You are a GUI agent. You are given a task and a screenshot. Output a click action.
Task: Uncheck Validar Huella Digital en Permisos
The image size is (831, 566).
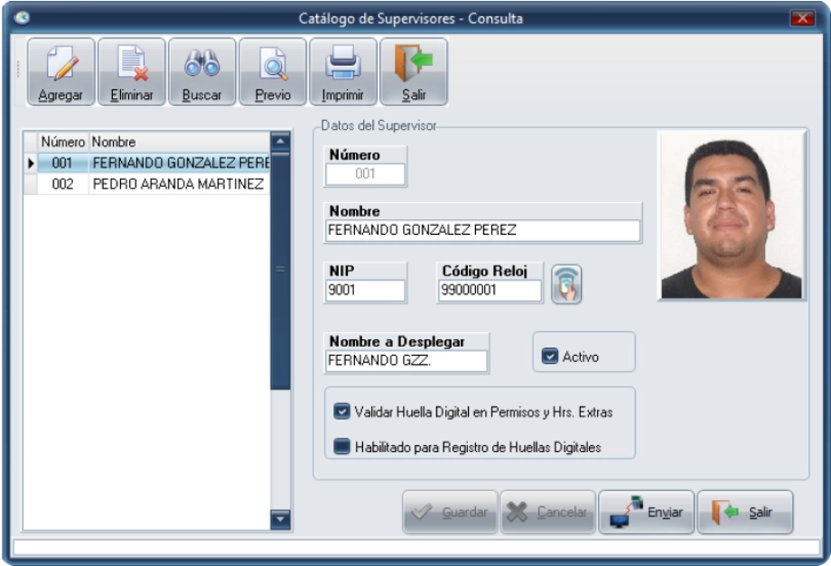341,413
